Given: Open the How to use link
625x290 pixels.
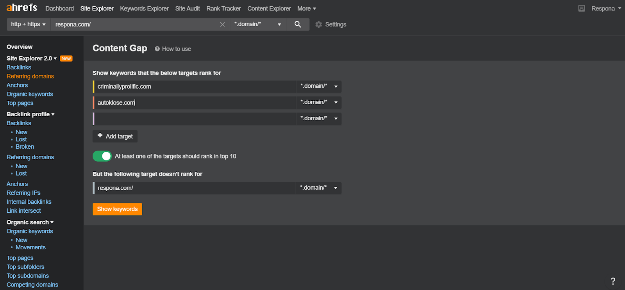Looking at the screenshot, I should [x=177, y=49].
